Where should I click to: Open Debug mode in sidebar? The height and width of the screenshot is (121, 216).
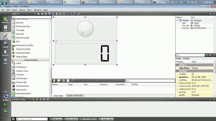(5, 45)
